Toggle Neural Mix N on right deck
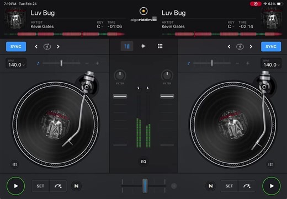287x199 pixels. pos(211,186)
